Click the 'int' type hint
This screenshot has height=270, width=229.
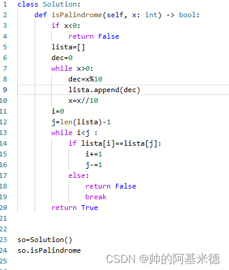[x=152, y=15]
